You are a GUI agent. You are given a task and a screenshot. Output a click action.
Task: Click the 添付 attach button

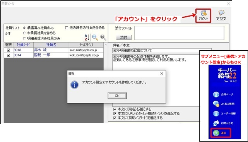pos(124,37)
